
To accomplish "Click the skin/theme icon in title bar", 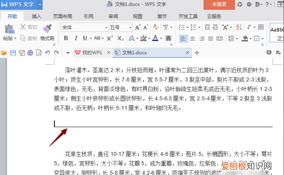I will [240, 4].
